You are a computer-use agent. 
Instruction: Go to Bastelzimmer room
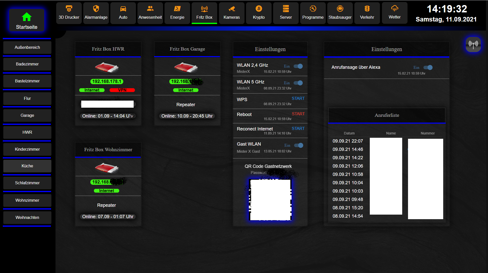click(27, 81)
